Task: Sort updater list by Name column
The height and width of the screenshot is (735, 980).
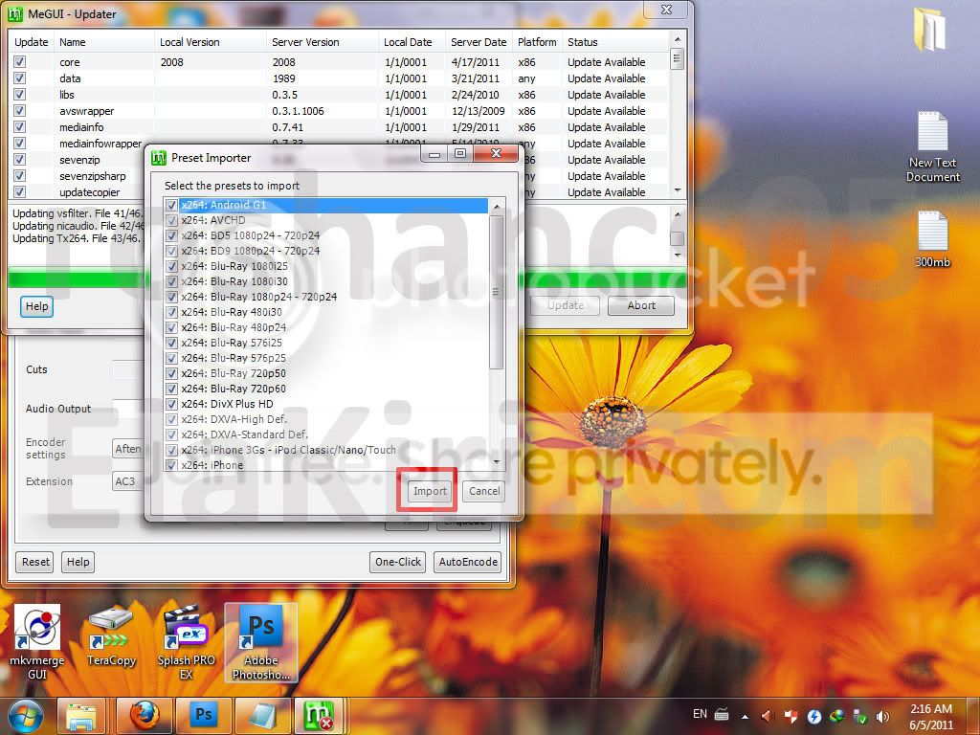Action: (x=103, y=42)
